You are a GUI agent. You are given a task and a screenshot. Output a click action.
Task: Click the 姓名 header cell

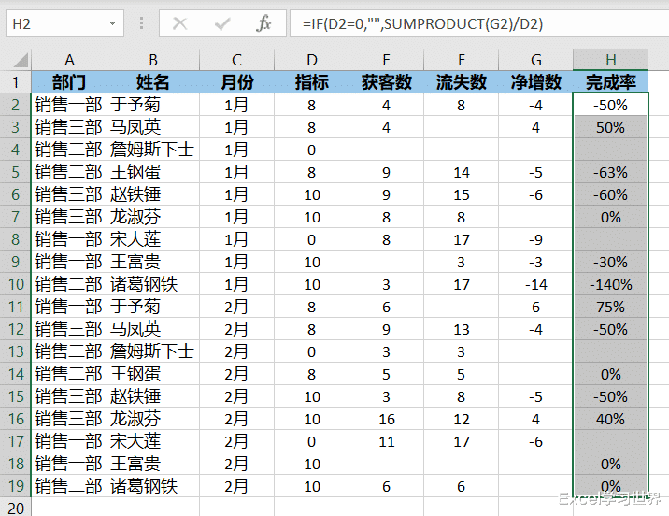click(153, 82)
